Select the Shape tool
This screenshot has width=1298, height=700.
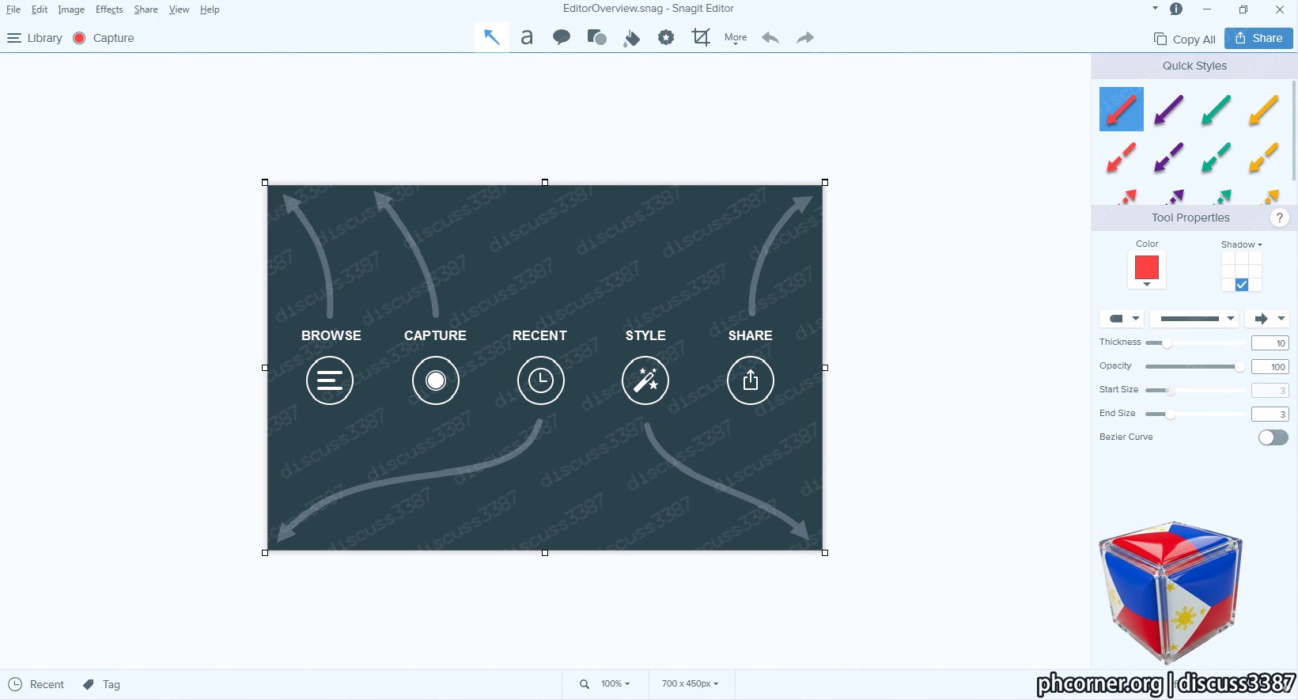(596, 37)
